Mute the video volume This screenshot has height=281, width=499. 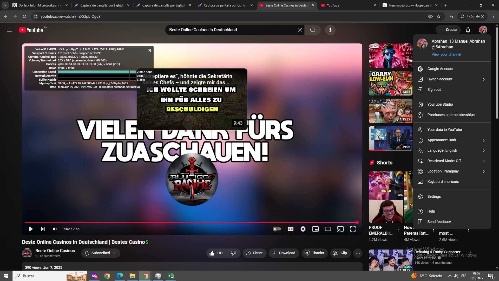pyautogui.click(x=55, y=229)
